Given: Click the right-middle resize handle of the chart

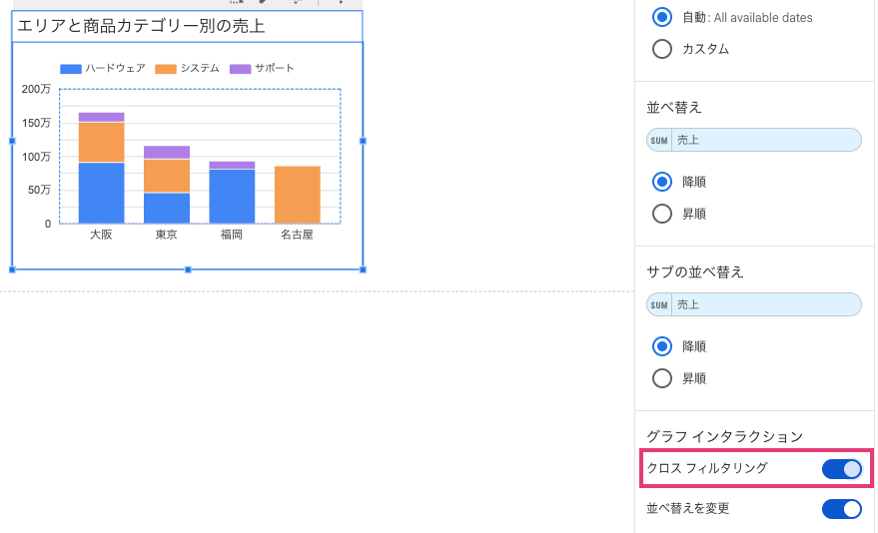Looking at the screenshot, I should coord(363,141).
